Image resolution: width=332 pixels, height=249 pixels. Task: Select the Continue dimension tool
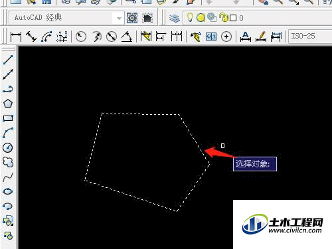coord(177,37)
